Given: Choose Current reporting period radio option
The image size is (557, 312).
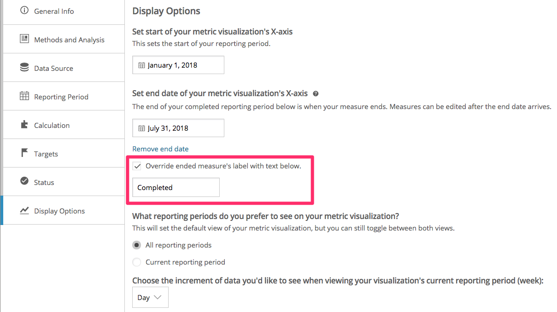Looking at the screenshot, I should click(137, 262).
